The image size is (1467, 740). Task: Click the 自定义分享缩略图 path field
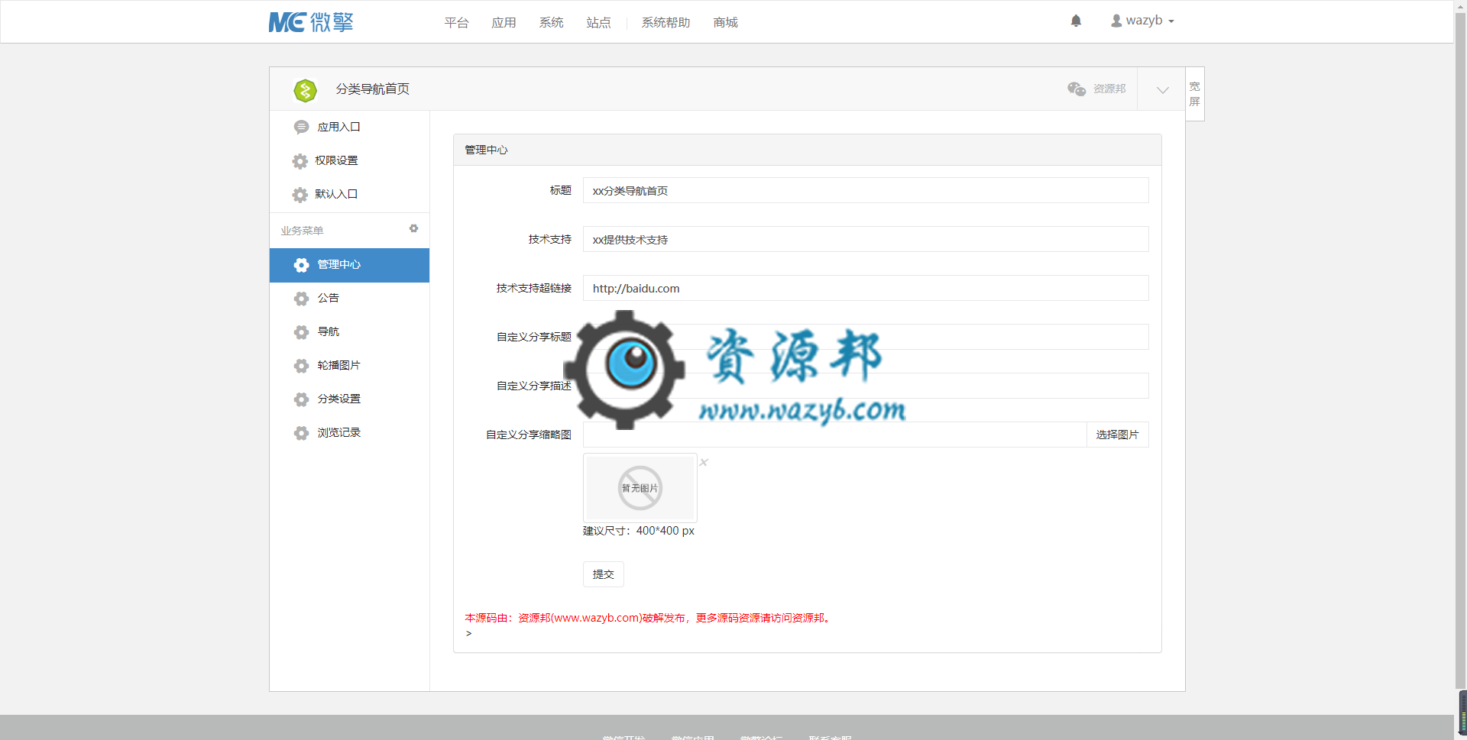(834, 435)
